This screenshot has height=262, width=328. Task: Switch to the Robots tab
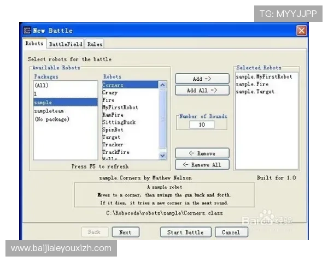pyautogui.click(x=34, y=44)
